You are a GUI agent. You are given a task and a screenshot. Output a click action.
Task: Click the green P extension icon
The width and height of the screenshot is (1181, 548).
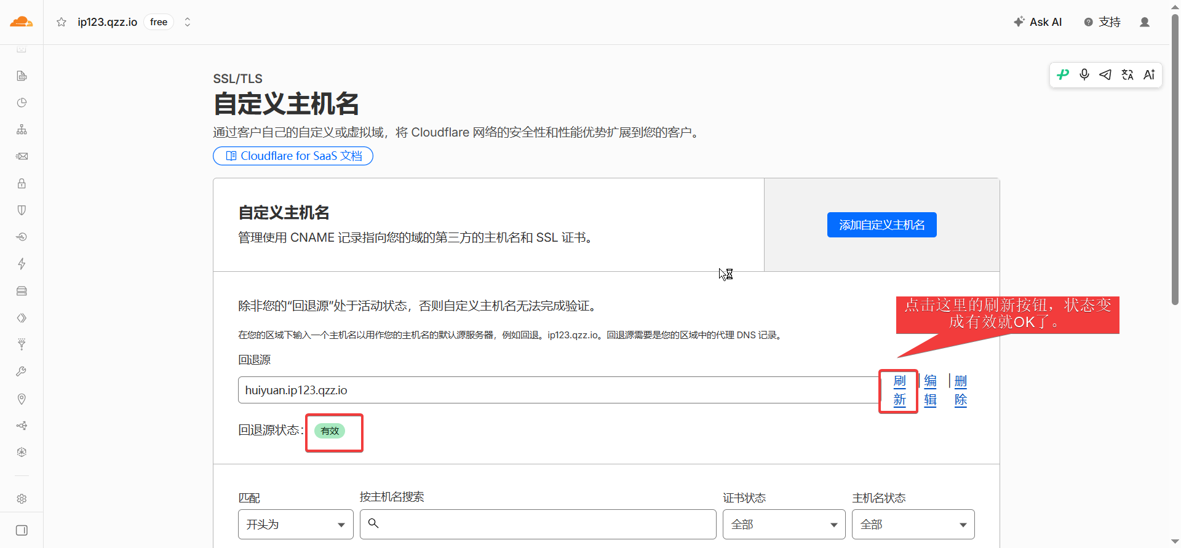coord(1063,74)
